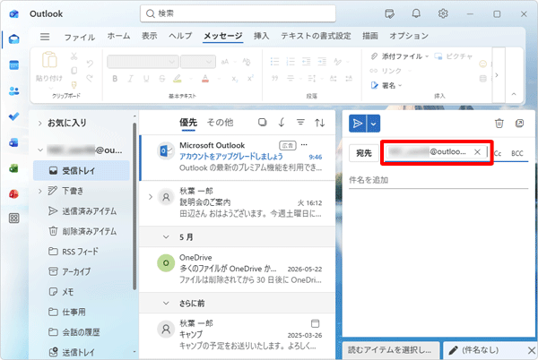The image size is (538, 360).
Task: Select the アーカイブ folder
Action: click(82, 271)
